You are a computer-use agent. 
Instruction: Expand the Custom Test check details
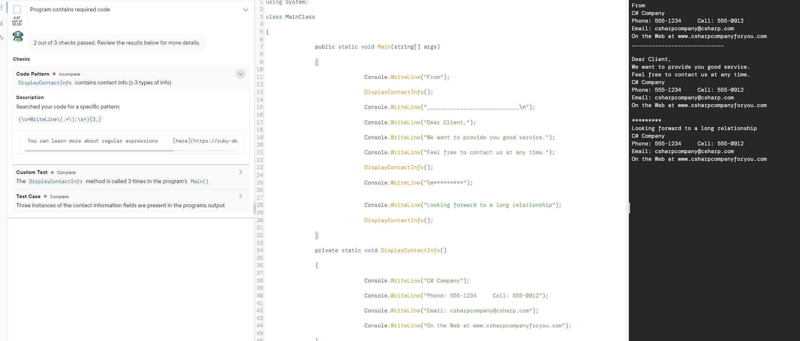coord(241,172)
